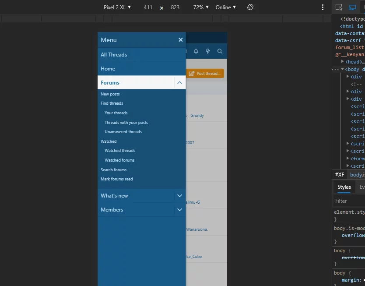Select the doctype line in DOM tree
This screenshot has width=365, height=286.
352,19
